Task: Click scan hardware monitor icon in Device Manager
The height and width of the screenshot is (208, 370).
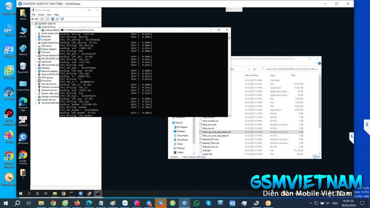Action: coord(62,19)
